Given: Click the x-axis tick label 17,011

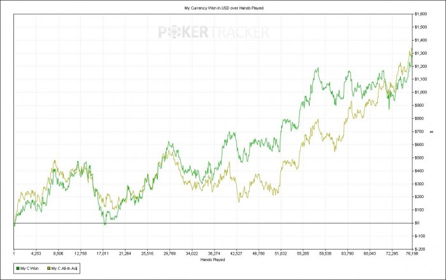Looking at the screenshot, I should [x=103, y=253].
